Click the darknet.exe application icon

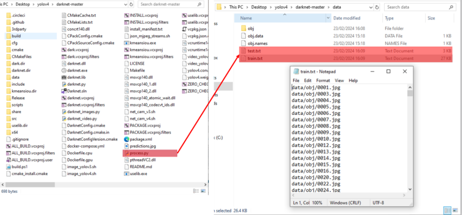[x=64, y=70]
